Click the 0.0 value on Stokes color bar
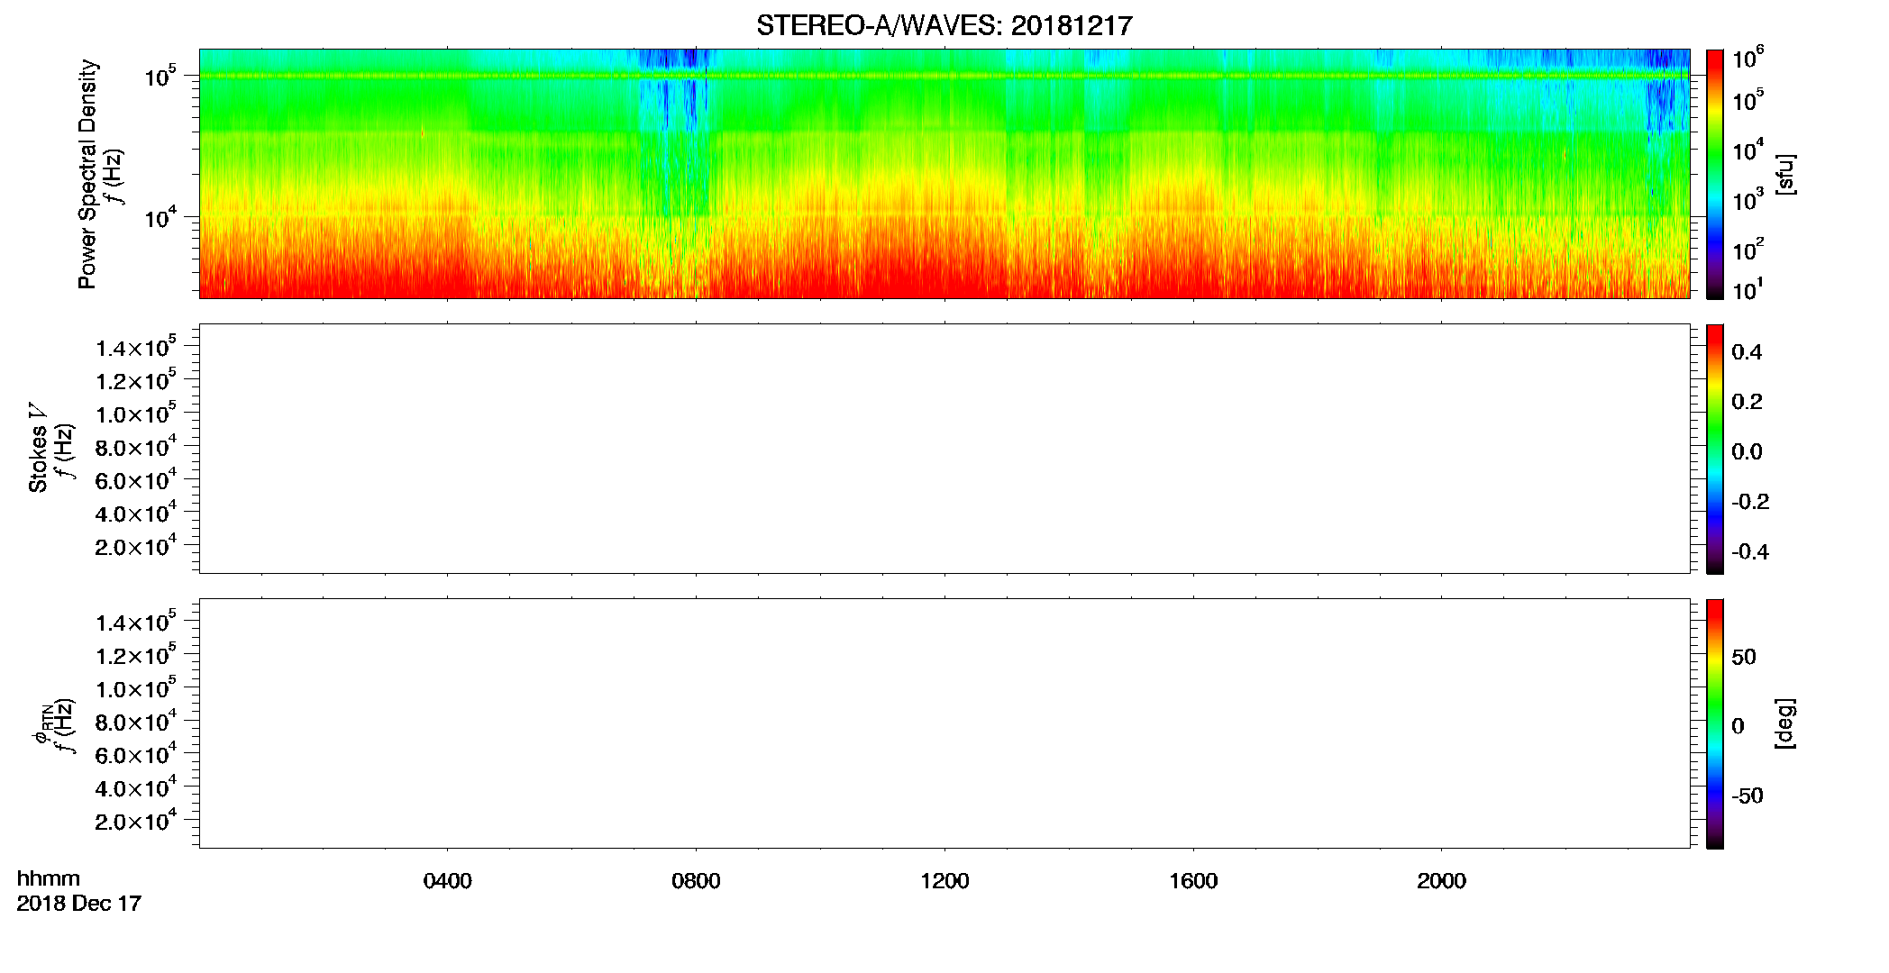The image size is (1889, 973). tap(1747, 451)
